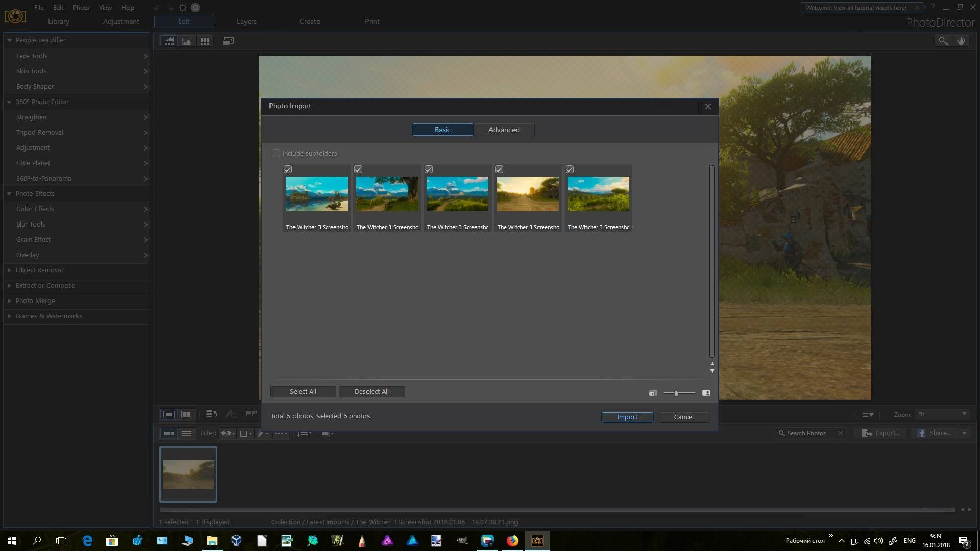980x551 pixels.
Task: Open the help question mark icon
Action: point(933,7)
